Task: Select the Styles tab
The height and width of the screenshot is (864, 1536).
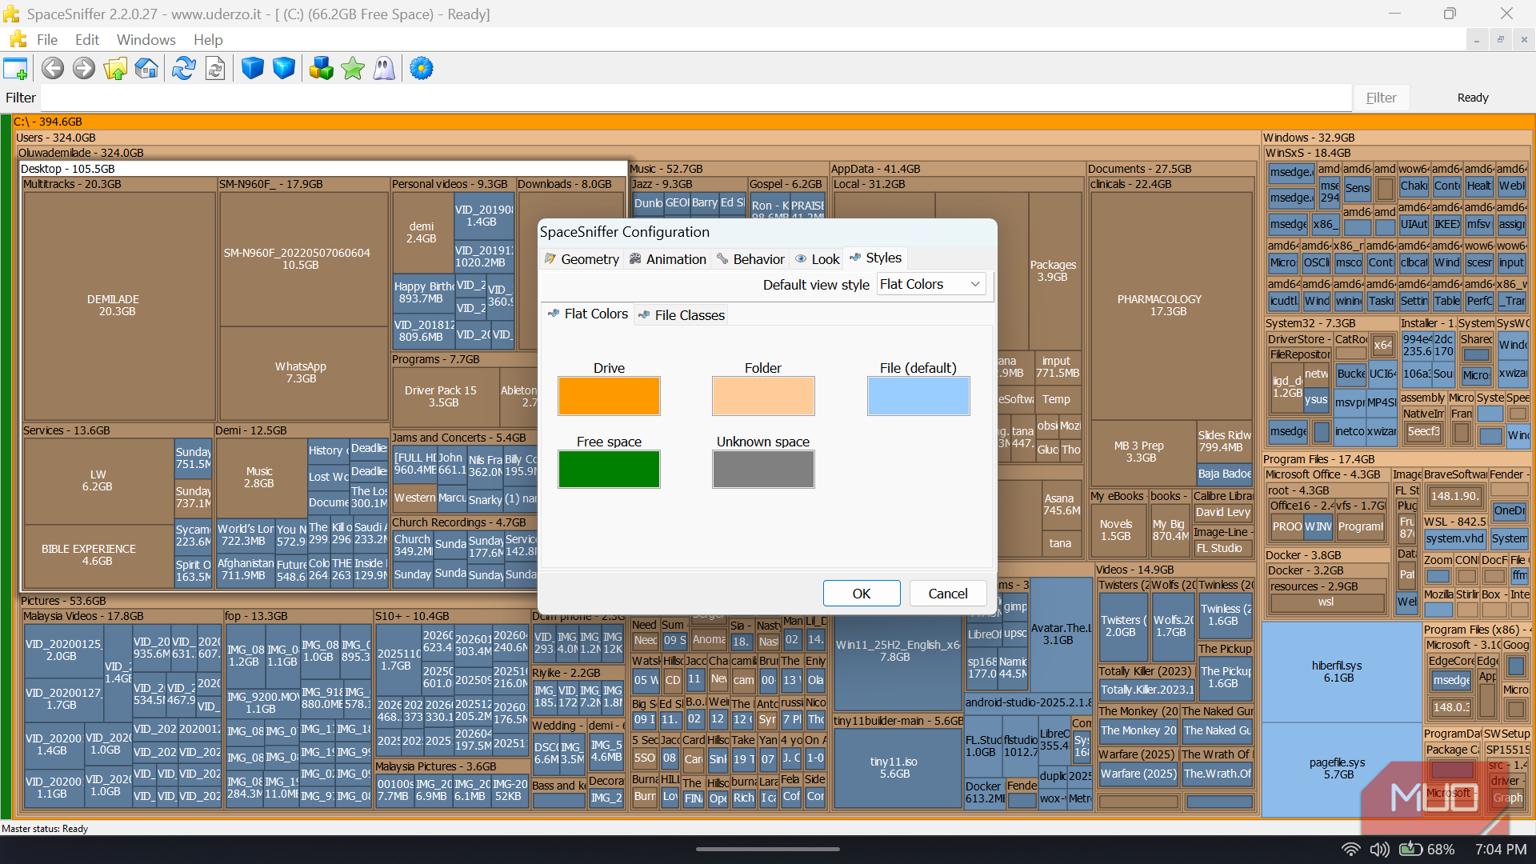Action: coord(875,258)
